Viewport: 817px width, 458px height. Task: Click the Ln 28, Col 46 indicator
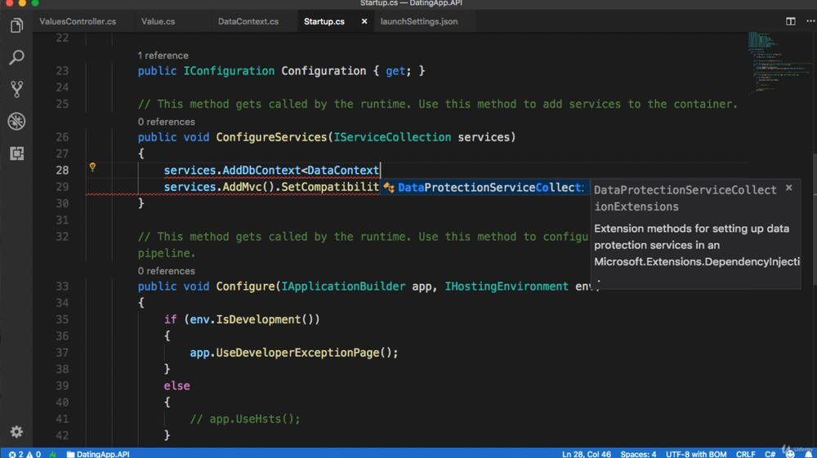tap(586, 454)
